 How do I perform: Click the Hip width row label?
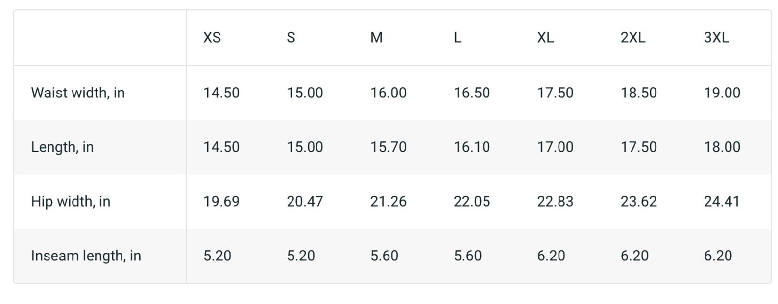coord(71,202)
